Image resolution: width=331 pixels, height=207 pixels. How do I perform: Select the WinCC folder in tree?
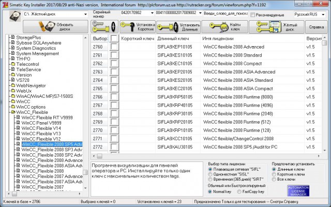pyautogui.click(x=23, y=101)
